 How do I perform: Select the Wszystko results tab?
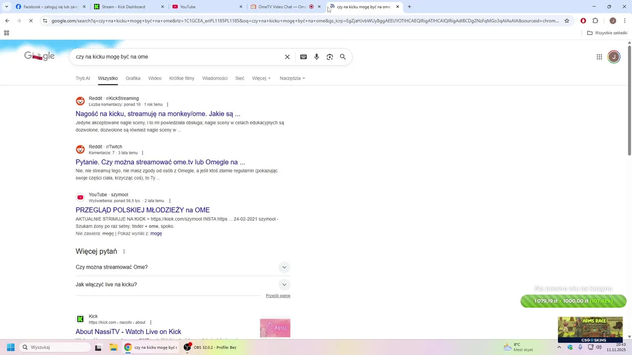point(108,78)
